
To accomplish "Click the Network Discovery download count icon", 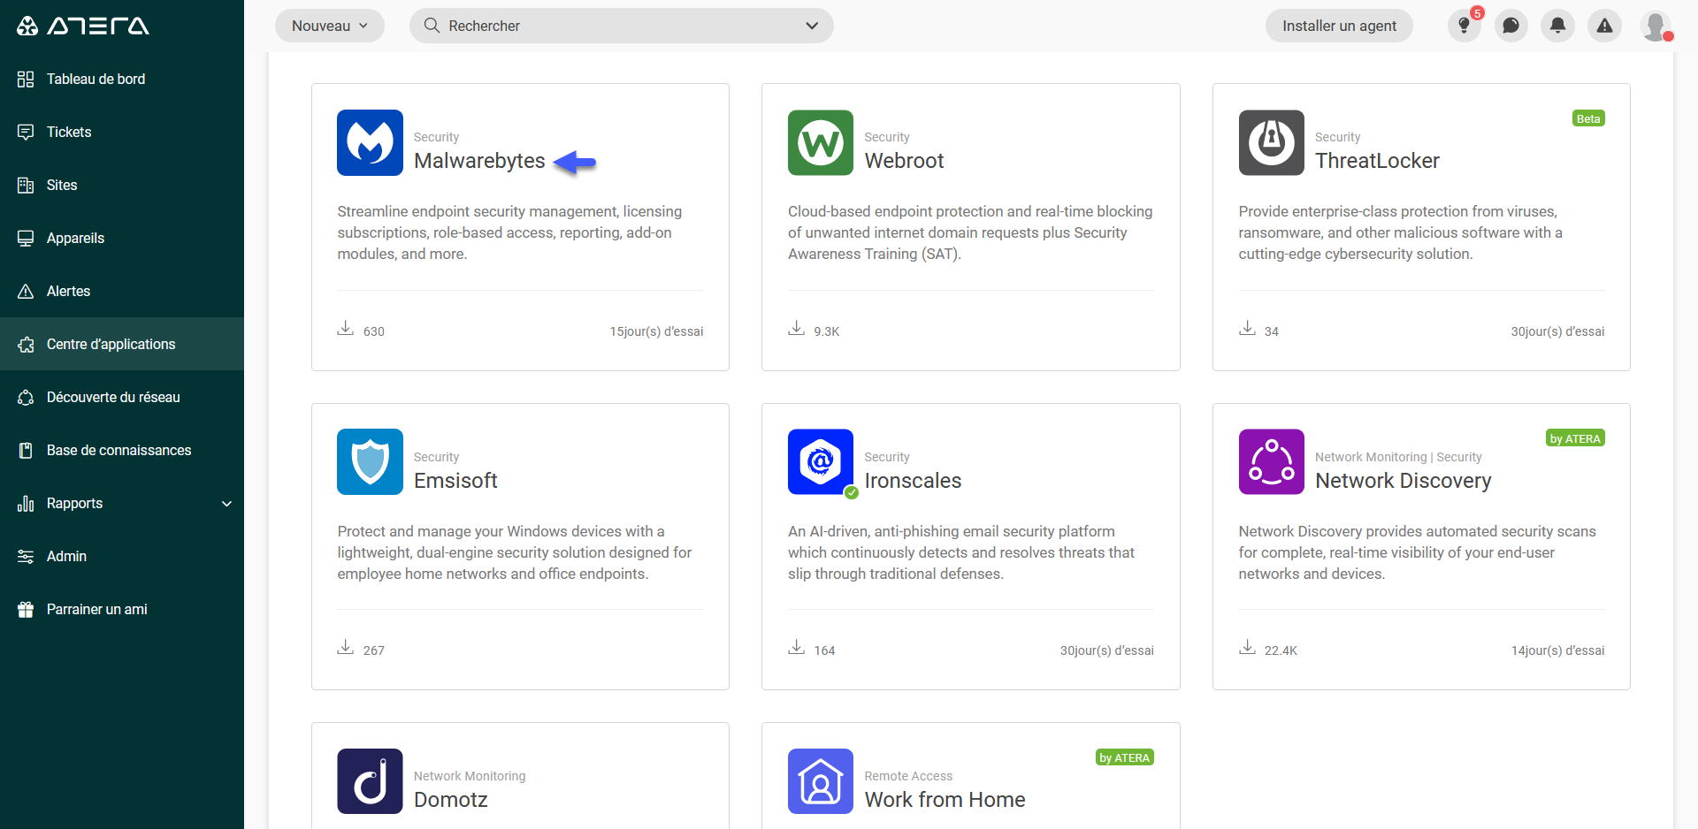I will (x=1247, y=648).
